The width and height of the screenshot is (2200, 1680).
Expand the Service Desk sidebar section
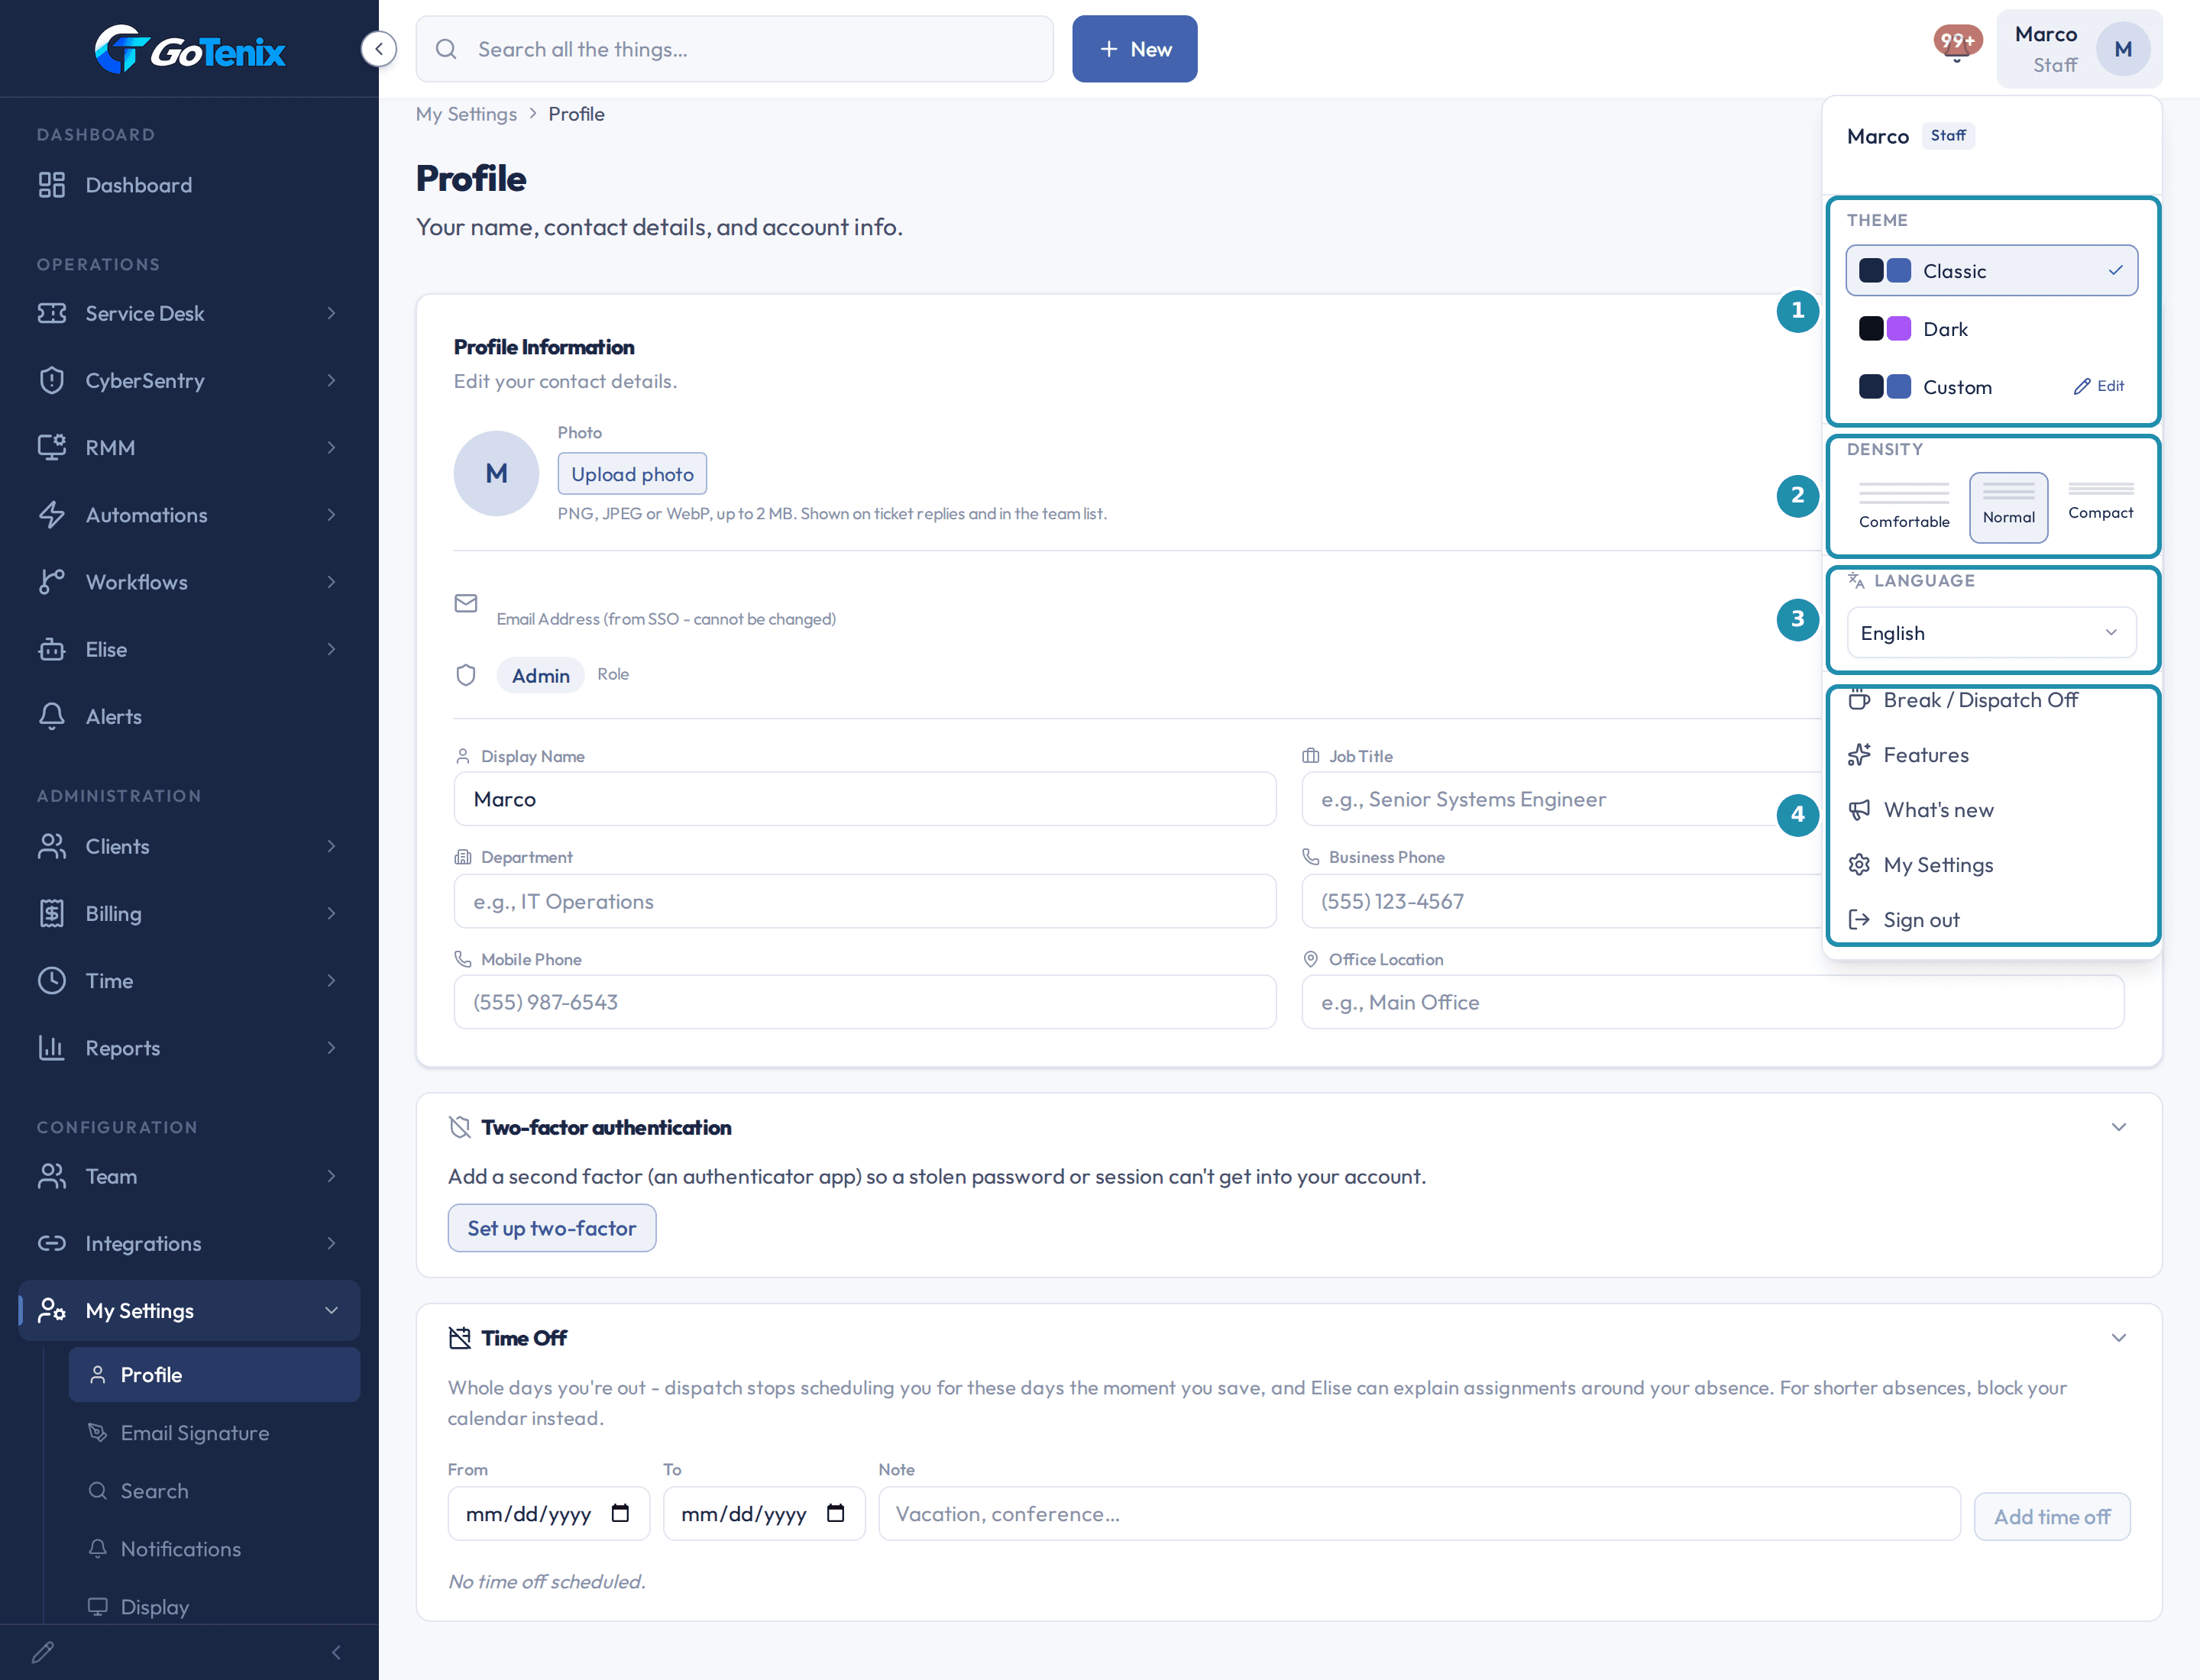(x=189, y=314)
